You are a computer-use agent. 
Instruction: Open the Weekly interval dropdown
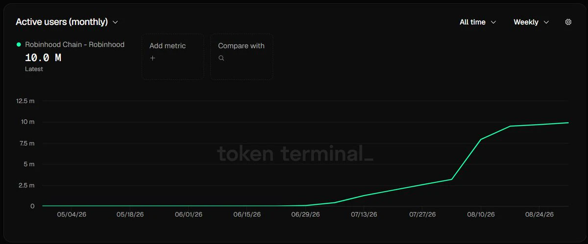coord(531,22)
